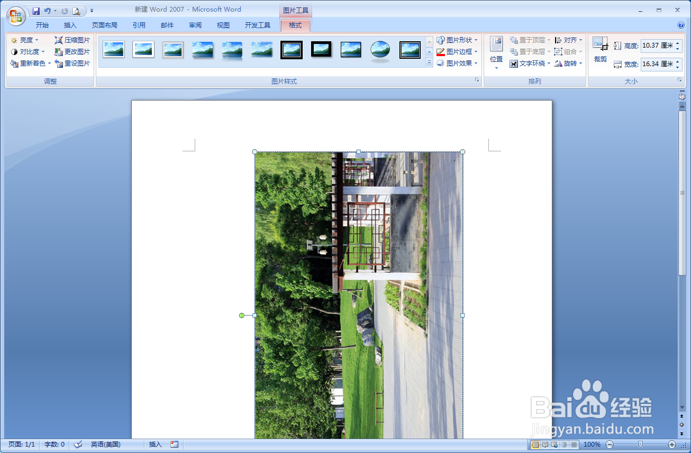Open the 开发工具 tab
Image resolution: width=691 pixels, height=453 pixels.
(x=258, y=25)
